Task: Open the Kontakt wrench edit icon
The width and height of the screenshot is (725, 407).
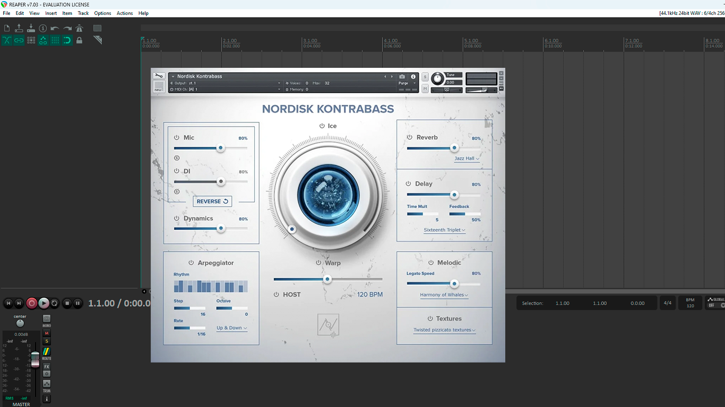Action: tap(159, 76)
